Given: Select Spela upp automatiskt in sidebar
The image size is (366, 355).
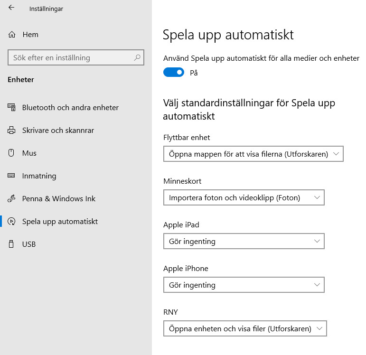Looking at the screenshot, I should pyautogui.click(x=60, y=222).
